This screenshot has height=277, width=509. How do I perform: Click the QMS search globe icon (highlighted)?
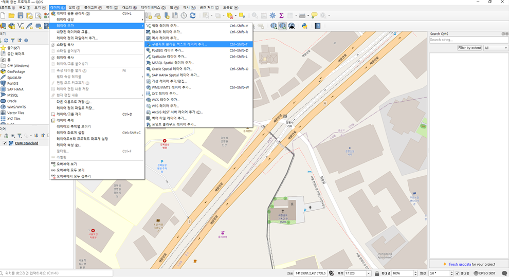coord(283,26)
